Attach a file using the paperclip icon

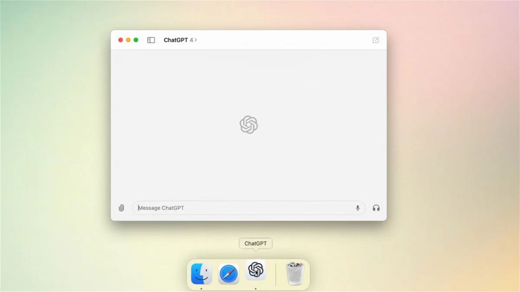click(x=121, y=208)
